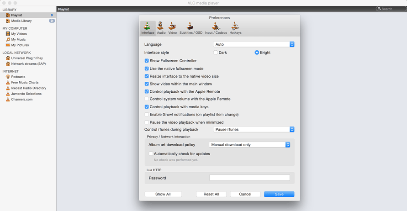Click the Jamendo Selections cone icon
Viewport: 407px width, 211px height.
tap(8, 94)
